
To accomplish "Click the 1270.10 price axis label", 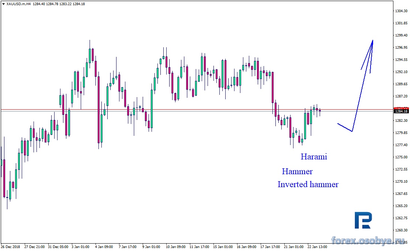I will (402, 181).
